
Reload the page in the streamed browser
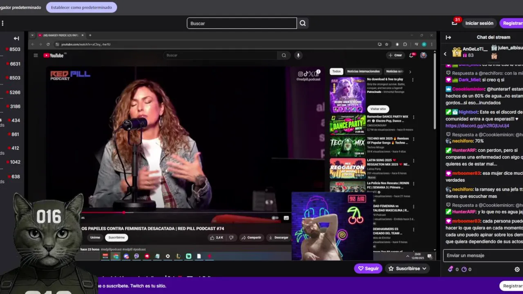[48, 44]
